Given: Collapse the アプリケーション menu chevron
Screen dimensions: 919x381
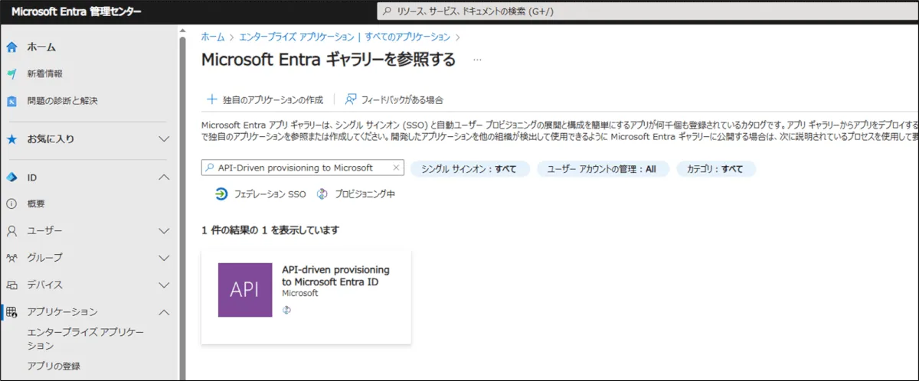Looking at the screenshot, I should 164,311.
